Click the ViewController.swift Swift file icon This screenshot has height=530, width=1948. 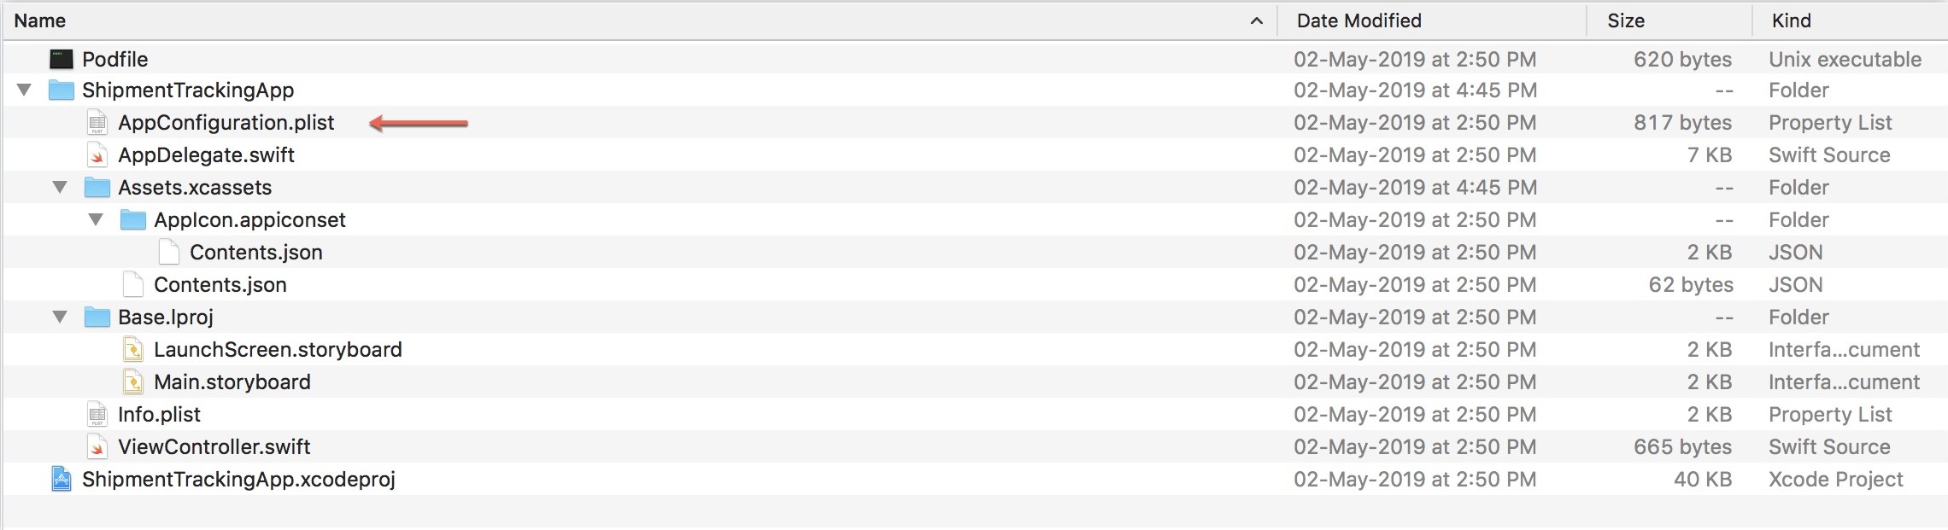point(97,447)
